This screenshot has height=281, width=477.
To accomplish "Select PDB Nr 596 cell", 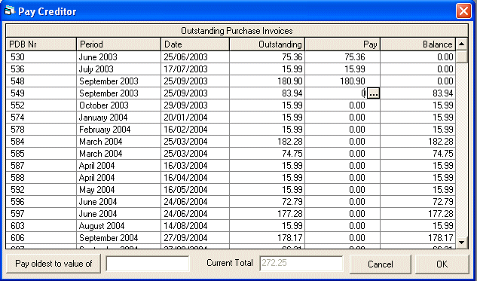I will (x=41, y=202).
